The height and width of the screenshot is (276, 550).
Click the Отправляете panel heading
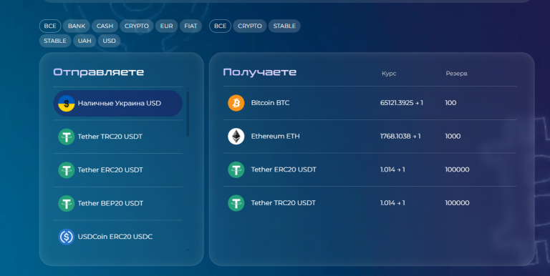coord(99,72)
